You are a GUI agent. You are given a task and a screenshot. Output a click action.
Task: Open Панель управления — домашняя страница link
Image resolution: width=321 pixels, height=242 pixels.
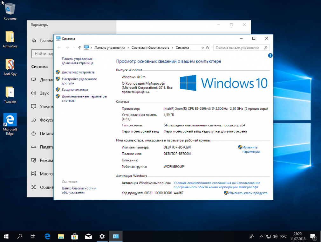point(79,61)
